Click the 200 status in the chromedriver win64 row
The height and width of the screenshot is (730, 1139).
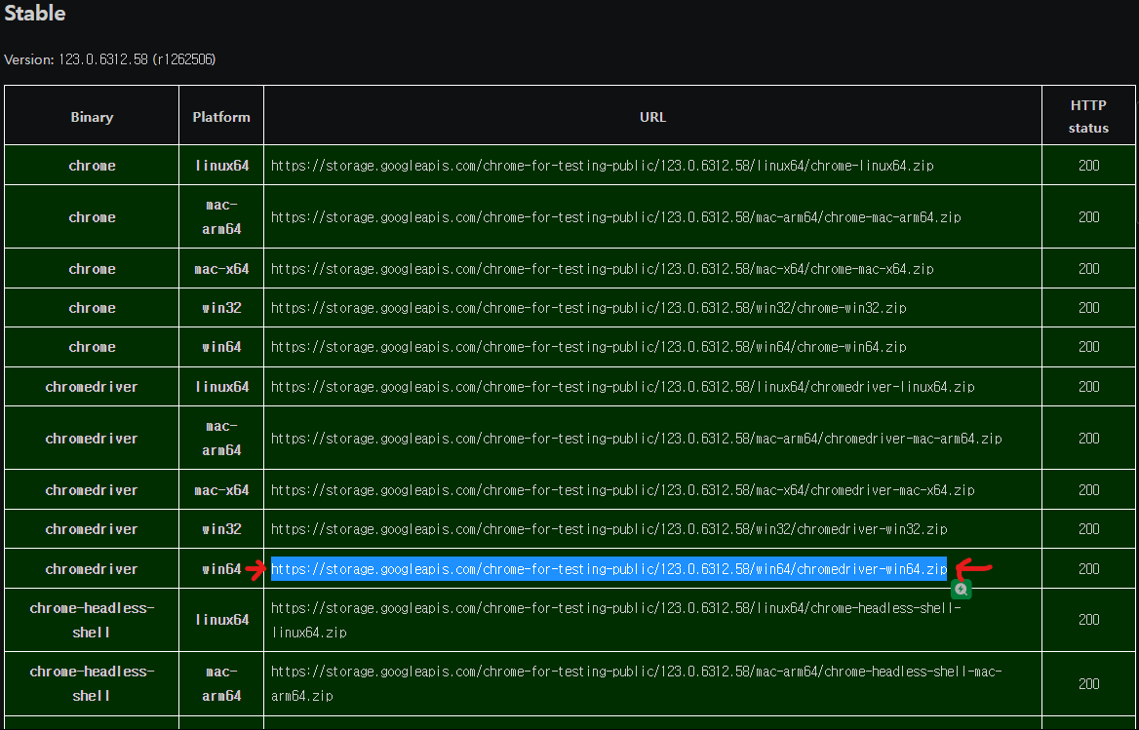click(1089, 569)
